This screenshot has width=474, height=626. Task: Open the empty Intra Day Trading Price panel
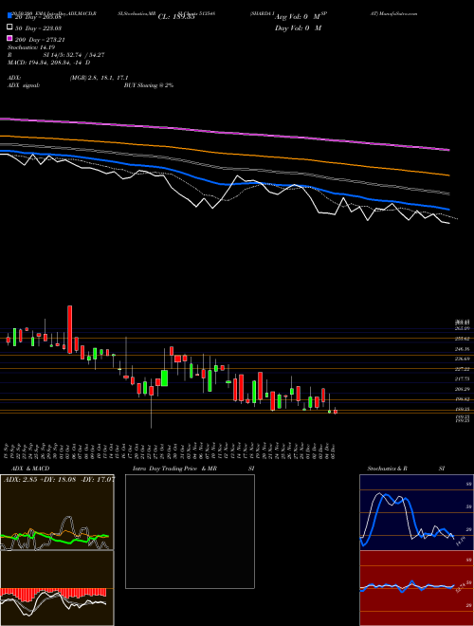click(x=190, y=531)
